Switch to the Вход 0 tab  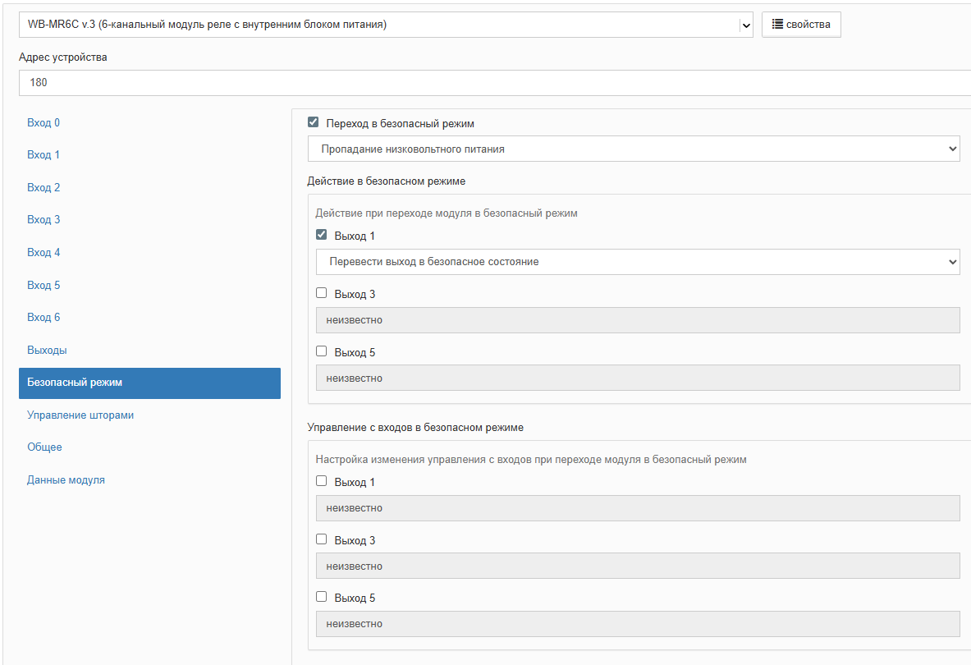tap(44, 123)
